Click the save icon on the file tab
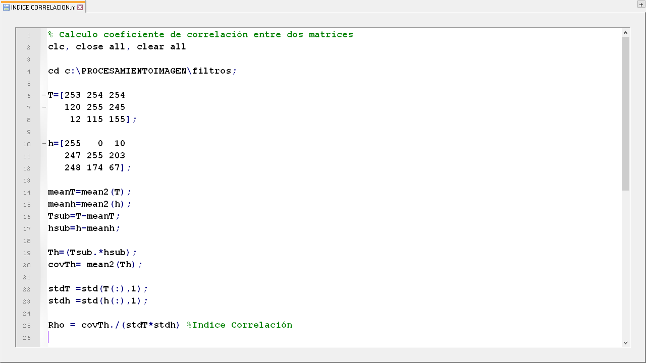Image resolution: width=646 pixels, height=363 pixels. coord(6,8)
